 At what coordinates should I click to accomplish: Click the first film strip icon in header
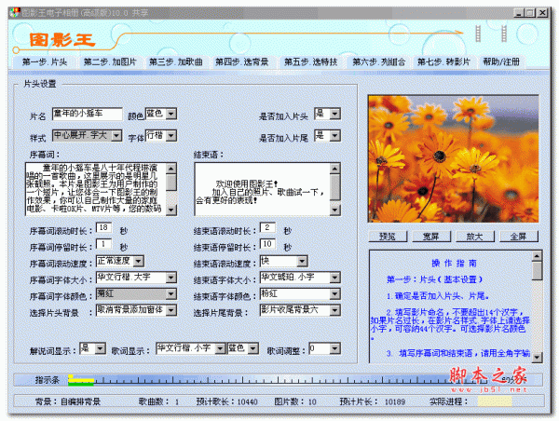point(478,34)
